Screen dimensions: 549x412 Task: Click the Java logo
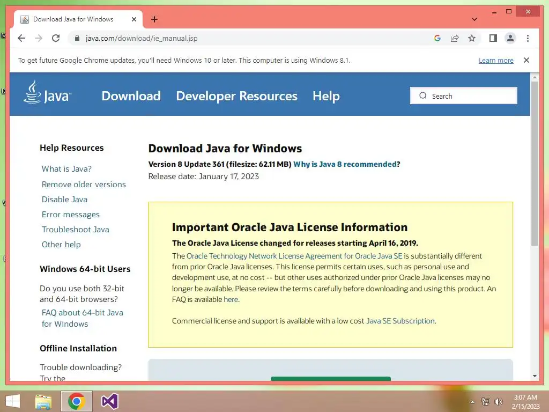tap(47, 92)
